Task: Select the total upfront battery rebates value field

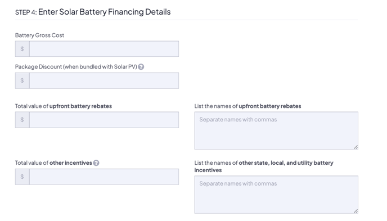Action: click(x=104, y=120)
